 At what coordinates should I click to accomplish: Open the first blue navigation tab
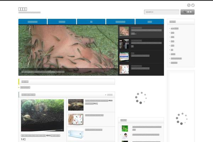pyautogui.click(x=33, y=22)
